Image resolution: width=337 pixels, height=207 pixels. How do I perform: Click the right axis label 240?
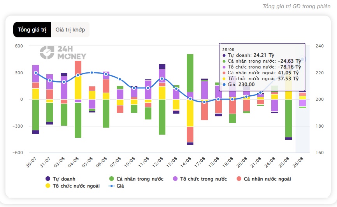point(319,46)
